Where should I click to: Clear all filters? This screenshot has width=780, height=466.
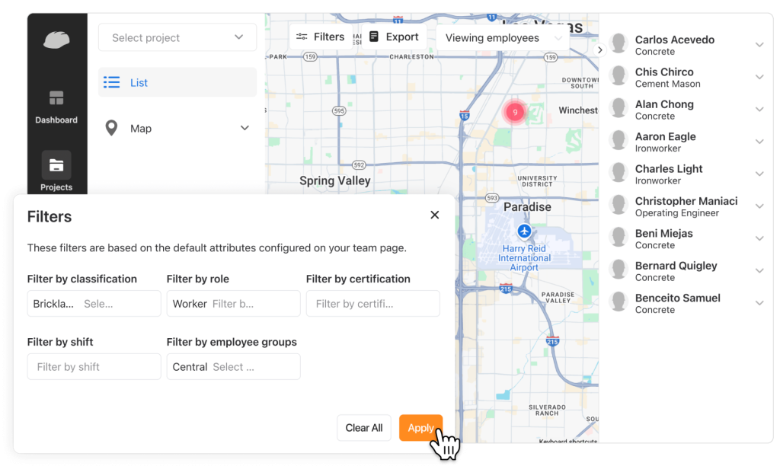[364, 428]
